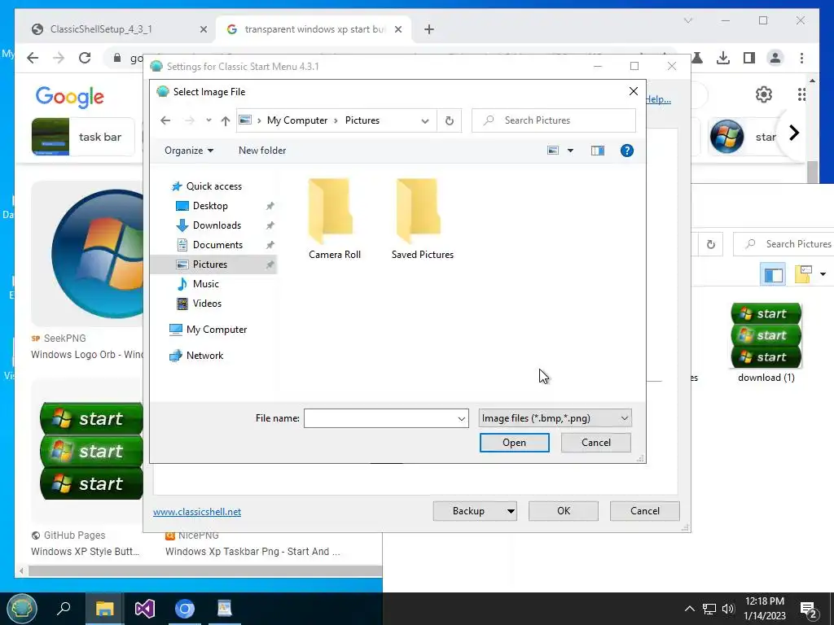Reload the Chrome page
The width and height of the screenshot is (834, 625).
pos(85,58)
